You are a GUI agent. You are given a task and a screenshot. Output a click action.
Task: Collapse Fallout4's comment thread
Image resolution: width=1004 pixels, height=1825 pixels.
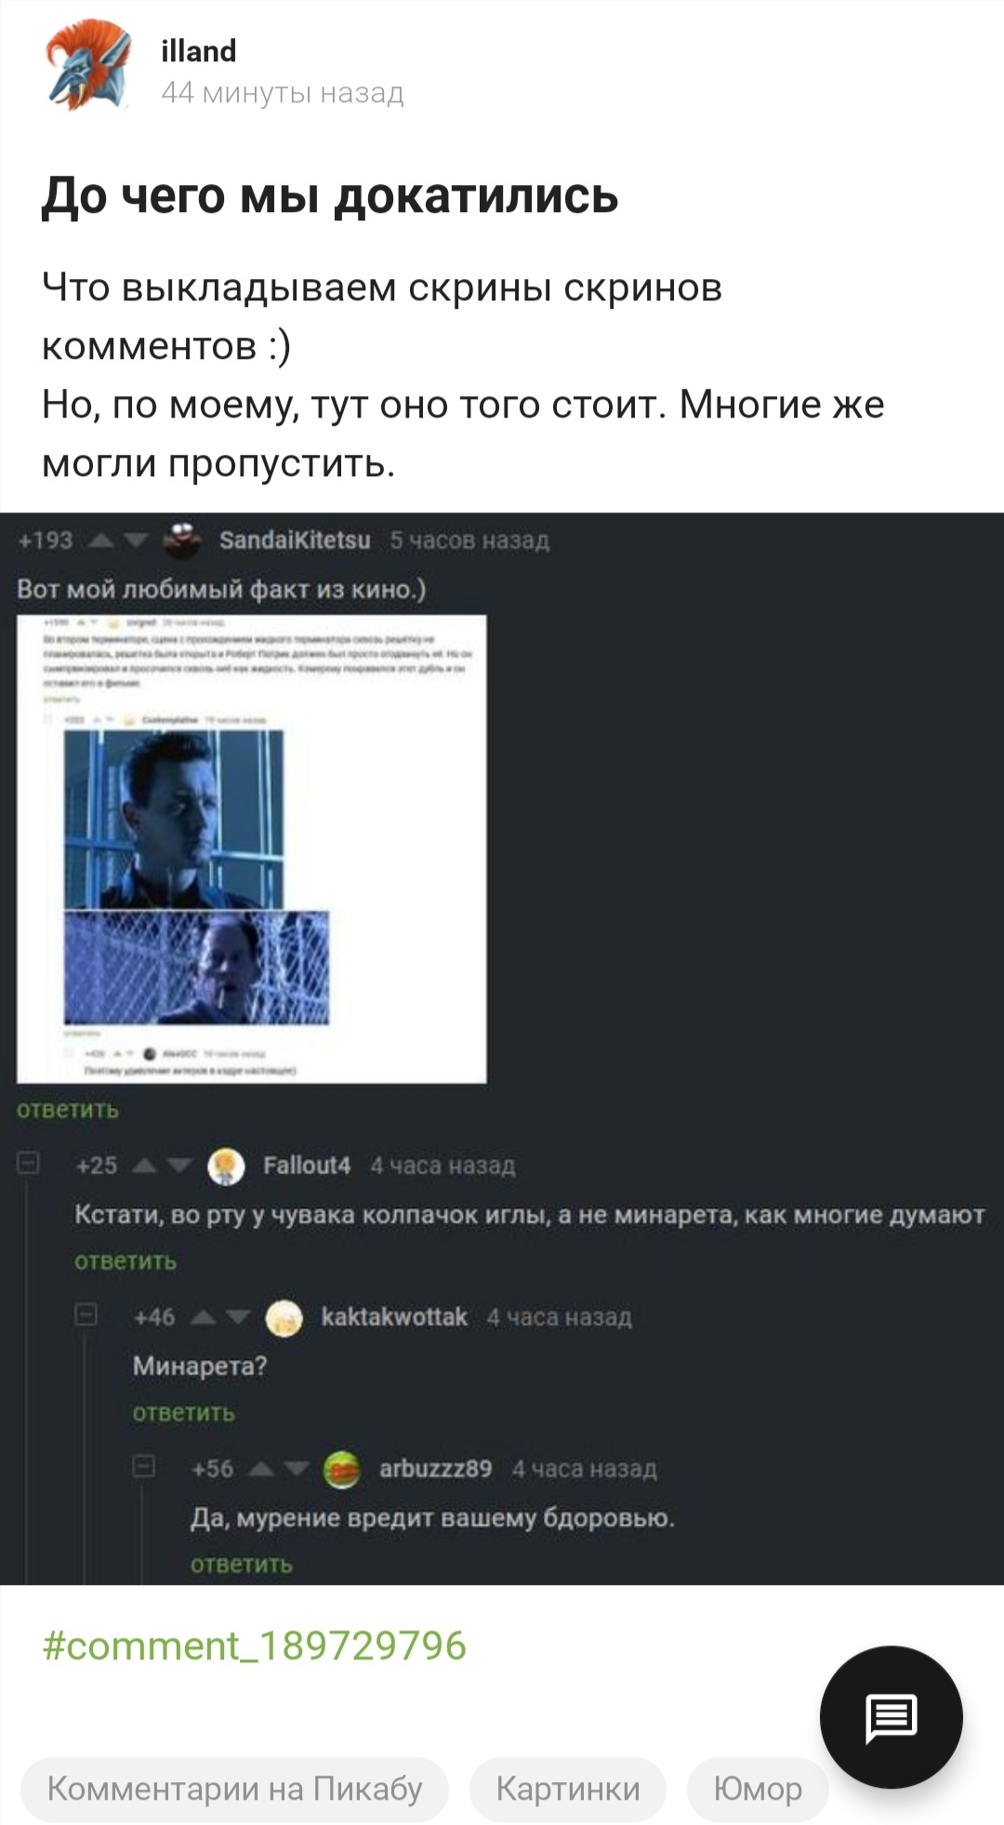pyautogui.click(x=29, y=1163)
